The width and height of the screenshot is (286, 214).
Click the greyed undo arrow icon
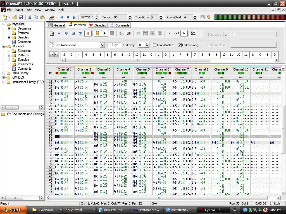click(138, 33)
